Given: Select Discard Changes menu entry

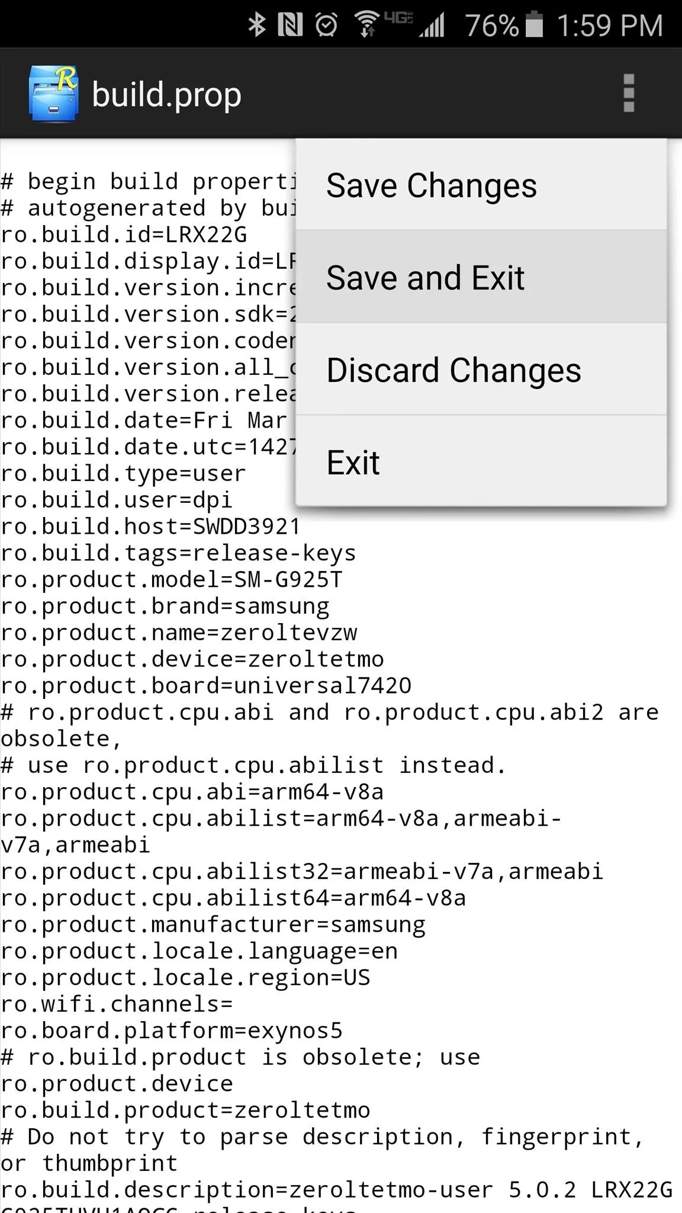Looking at the screenshot, I should point(481,369).
